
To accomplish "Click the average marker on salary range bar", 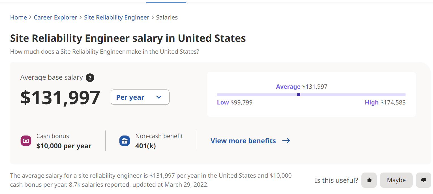I will tap(299, 95).
